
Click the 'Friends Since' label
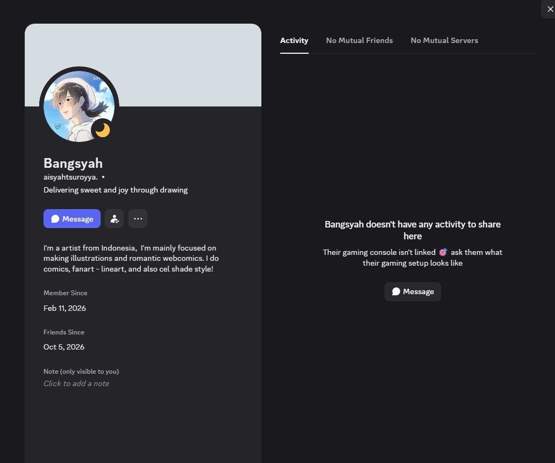63,332
